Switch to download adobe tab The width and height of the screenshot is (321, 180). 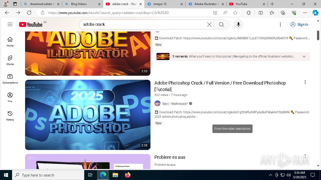(41, 4)
